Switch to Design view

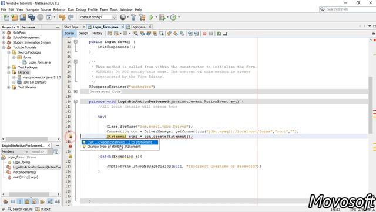coord(83,34)
